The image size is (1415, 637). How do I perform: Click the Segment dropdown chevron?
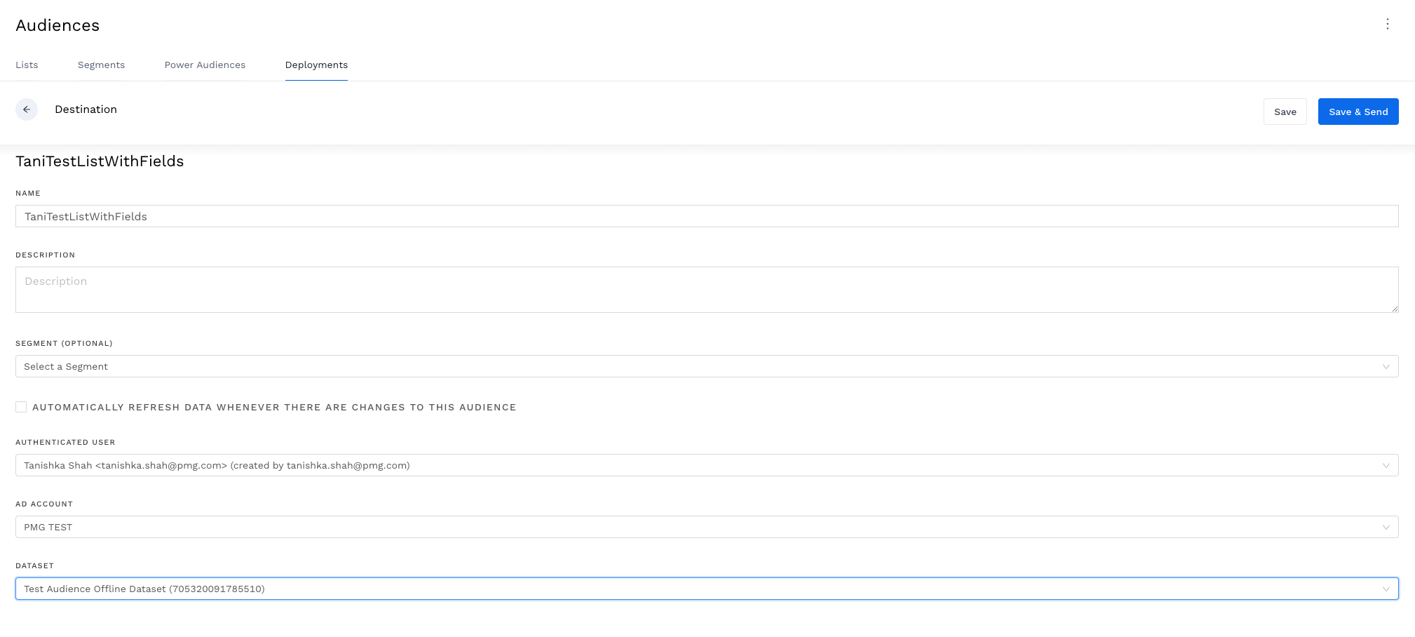pos(1386,366)
